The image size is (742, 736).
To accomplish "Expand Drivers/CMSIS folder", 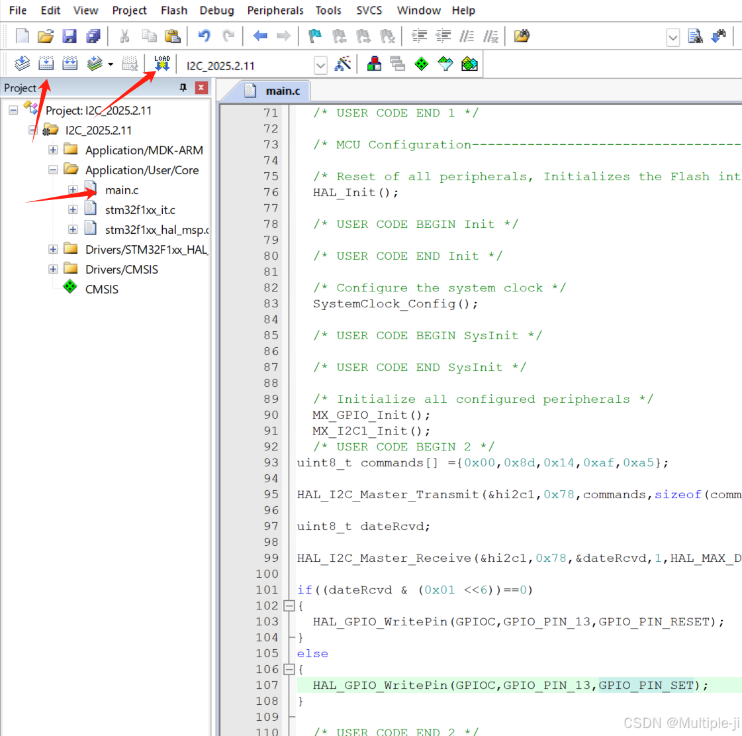I will click(53, 270).
